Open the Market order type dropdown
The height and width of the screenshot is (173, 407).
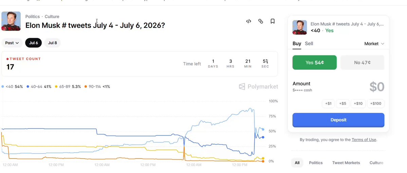(x=374, y=44)
